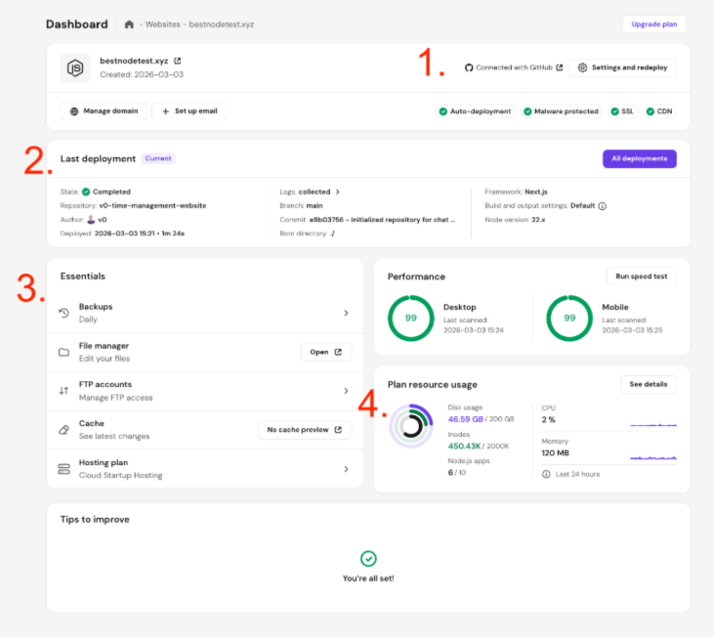Click the Cache eraser icon
The height and width of the screenshot is (637, 714).
click(x=63, y=430)
